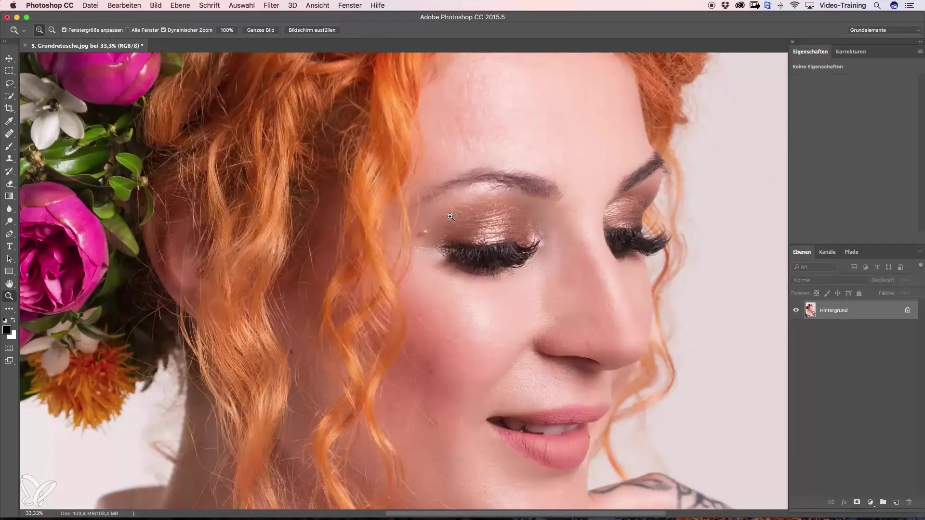Create a new layer icon
Viewport: 925px width, 520px height.
pos(896,502)
